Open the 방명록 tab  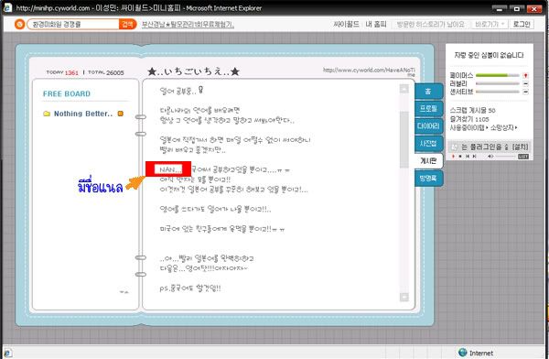point(428,178)
